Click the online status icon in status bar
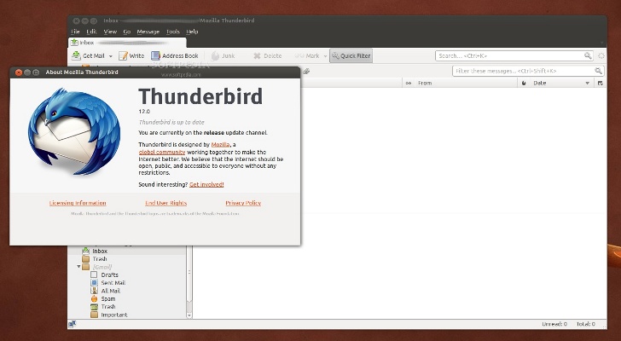The width and height of the screenshot is (621, 341). click(x=72, y=324)
